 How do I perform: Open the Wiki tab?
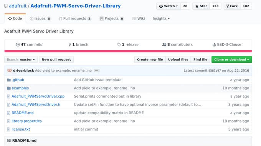tap(139, 19)
